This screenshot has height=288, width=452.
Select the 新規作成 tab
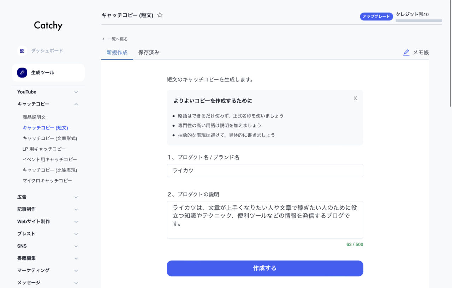pyautogui.click(x=117, y=53)
